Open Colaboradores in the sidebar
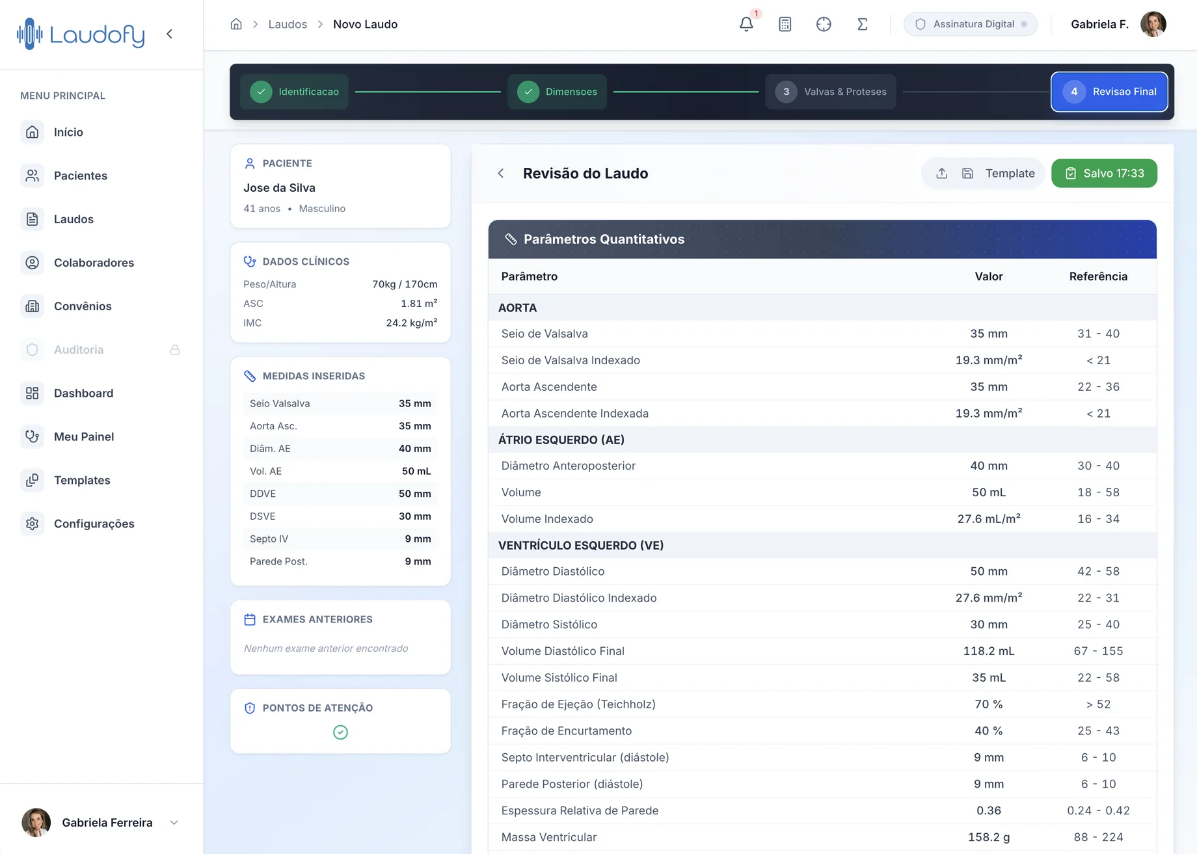Viewport: 1197px width, 854px height. [101, 263]
